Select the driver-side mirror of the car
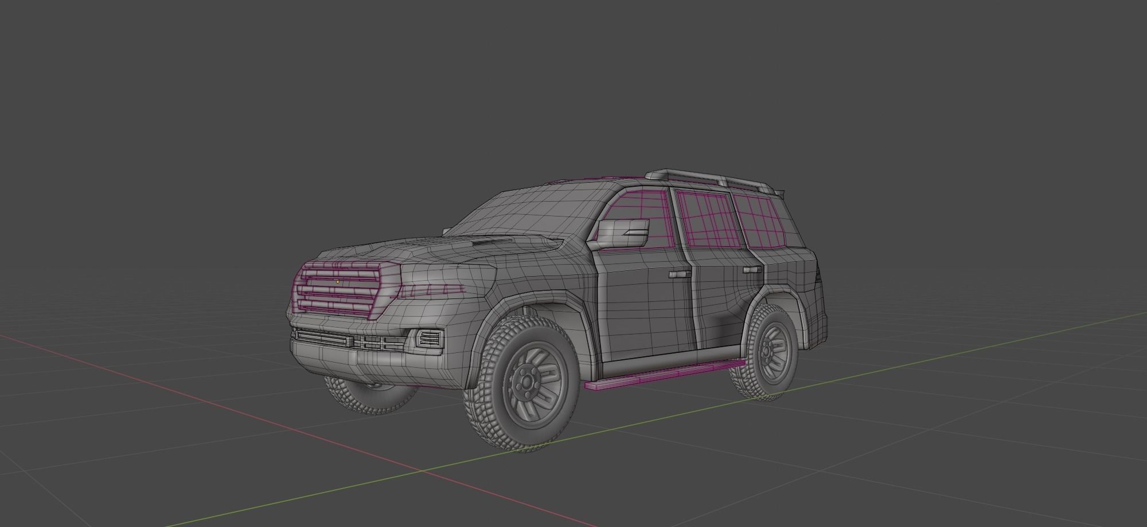Screen dimensions: 1147x527 click(x=623, y=233)
